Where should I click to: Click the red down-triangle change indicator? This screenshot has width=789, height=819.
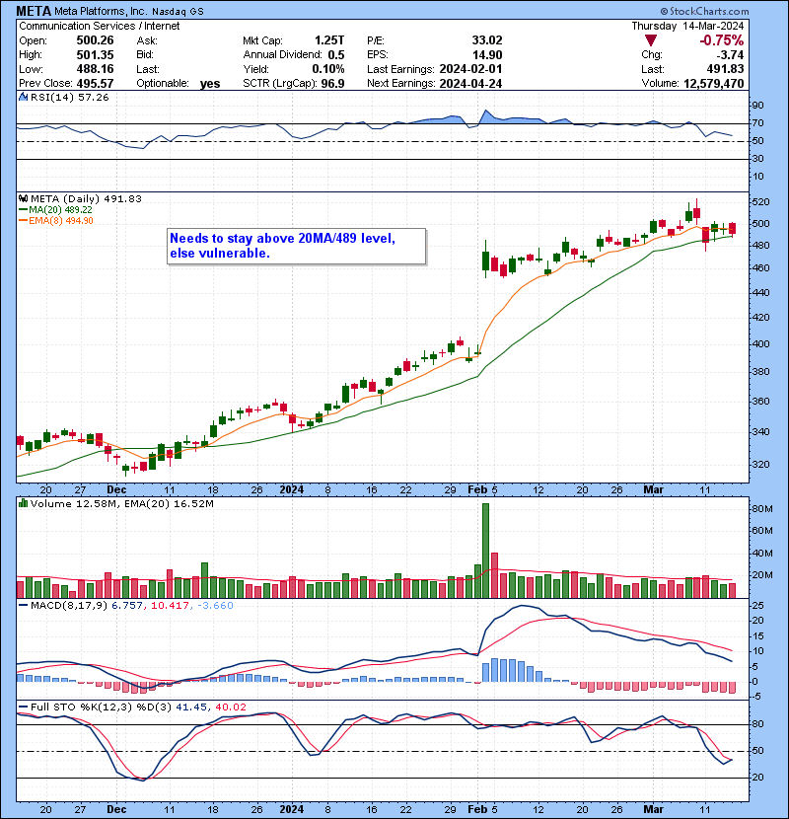coord(650,40)
